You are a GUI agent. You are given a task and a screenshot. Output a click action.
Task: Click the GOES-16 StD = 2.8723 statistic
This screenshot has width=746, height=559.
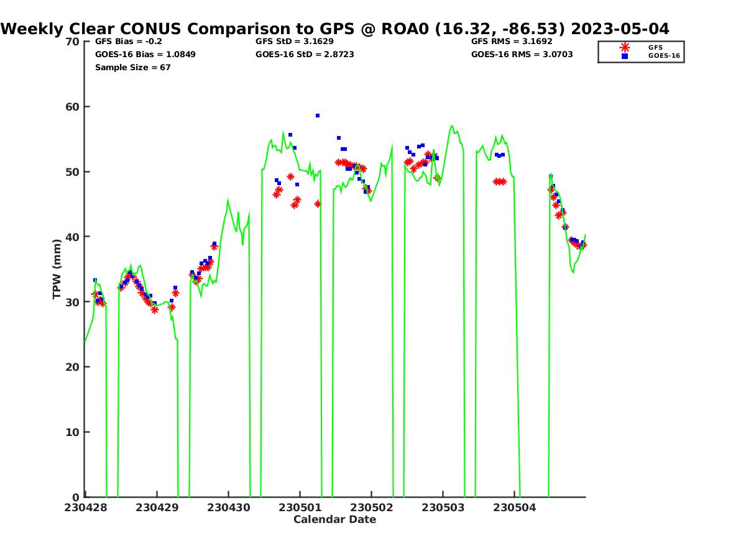305,55
